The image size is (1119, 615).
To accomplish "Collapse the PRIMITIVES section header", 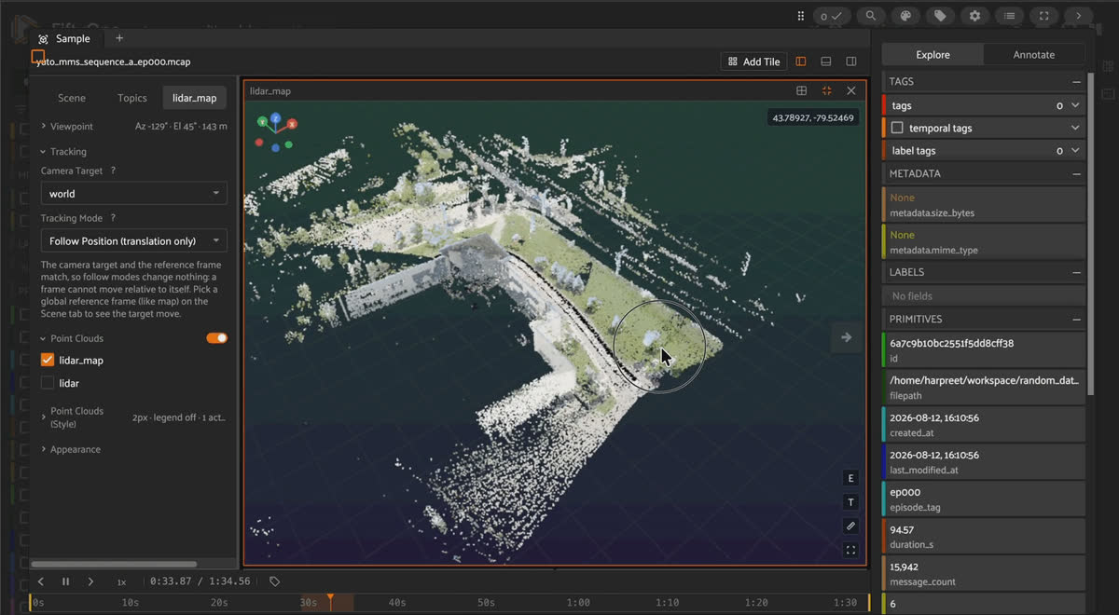I will coord(1077,320).
